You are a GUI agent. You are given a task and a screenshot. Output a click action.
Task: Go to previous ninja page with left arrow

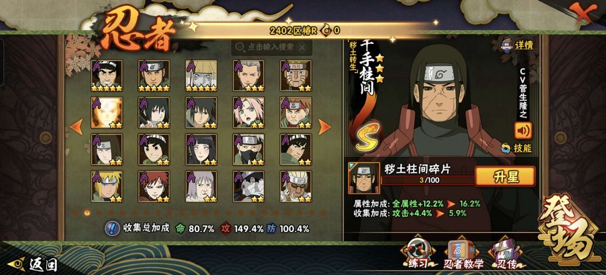[x=76, y=127]
